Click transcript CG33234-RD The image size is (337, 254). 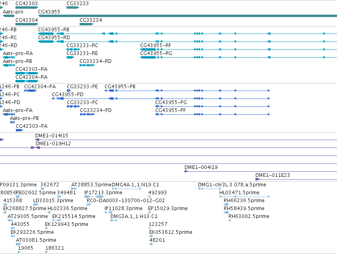pyautogui.click(x=96, y=61)
